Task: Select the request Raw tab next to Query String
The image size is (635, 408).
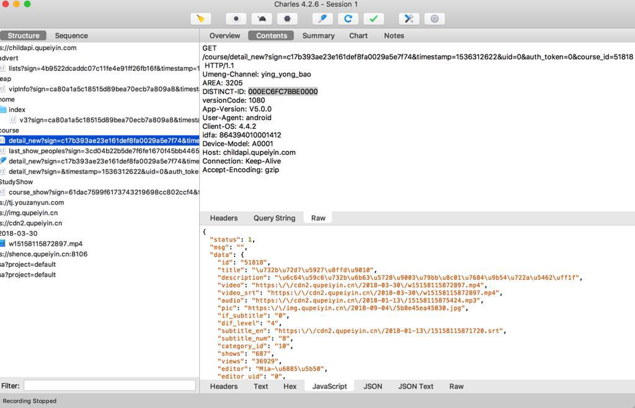Action: click(318, 218)
